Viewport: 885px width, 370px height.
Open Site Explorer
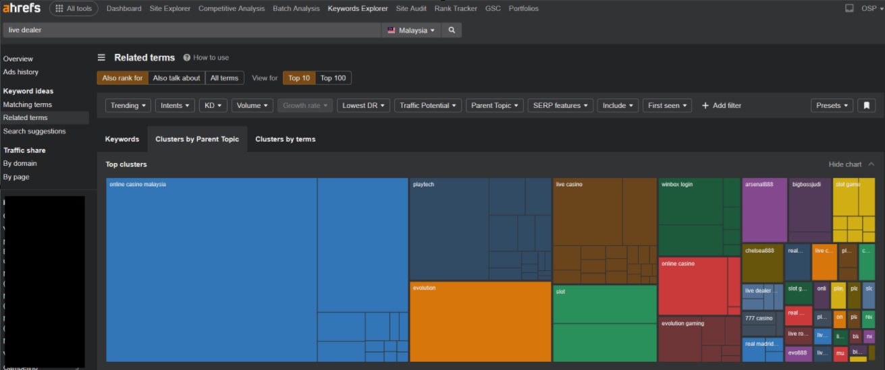pos(169,9)
